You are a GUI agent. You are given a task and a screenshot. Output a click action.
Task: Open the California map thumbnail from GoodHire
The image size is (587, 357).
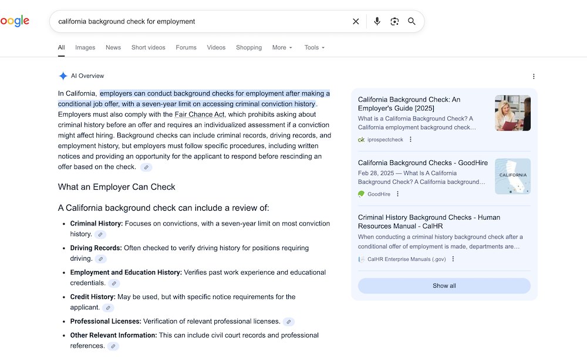click(x=512, y=176)
